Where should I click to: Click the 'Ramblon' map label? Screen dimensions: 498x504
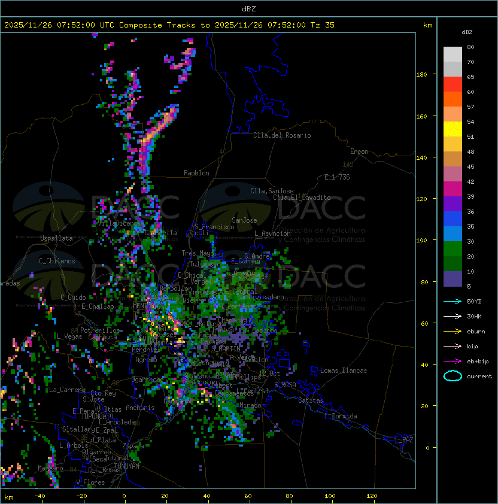(x=196, y=173)
